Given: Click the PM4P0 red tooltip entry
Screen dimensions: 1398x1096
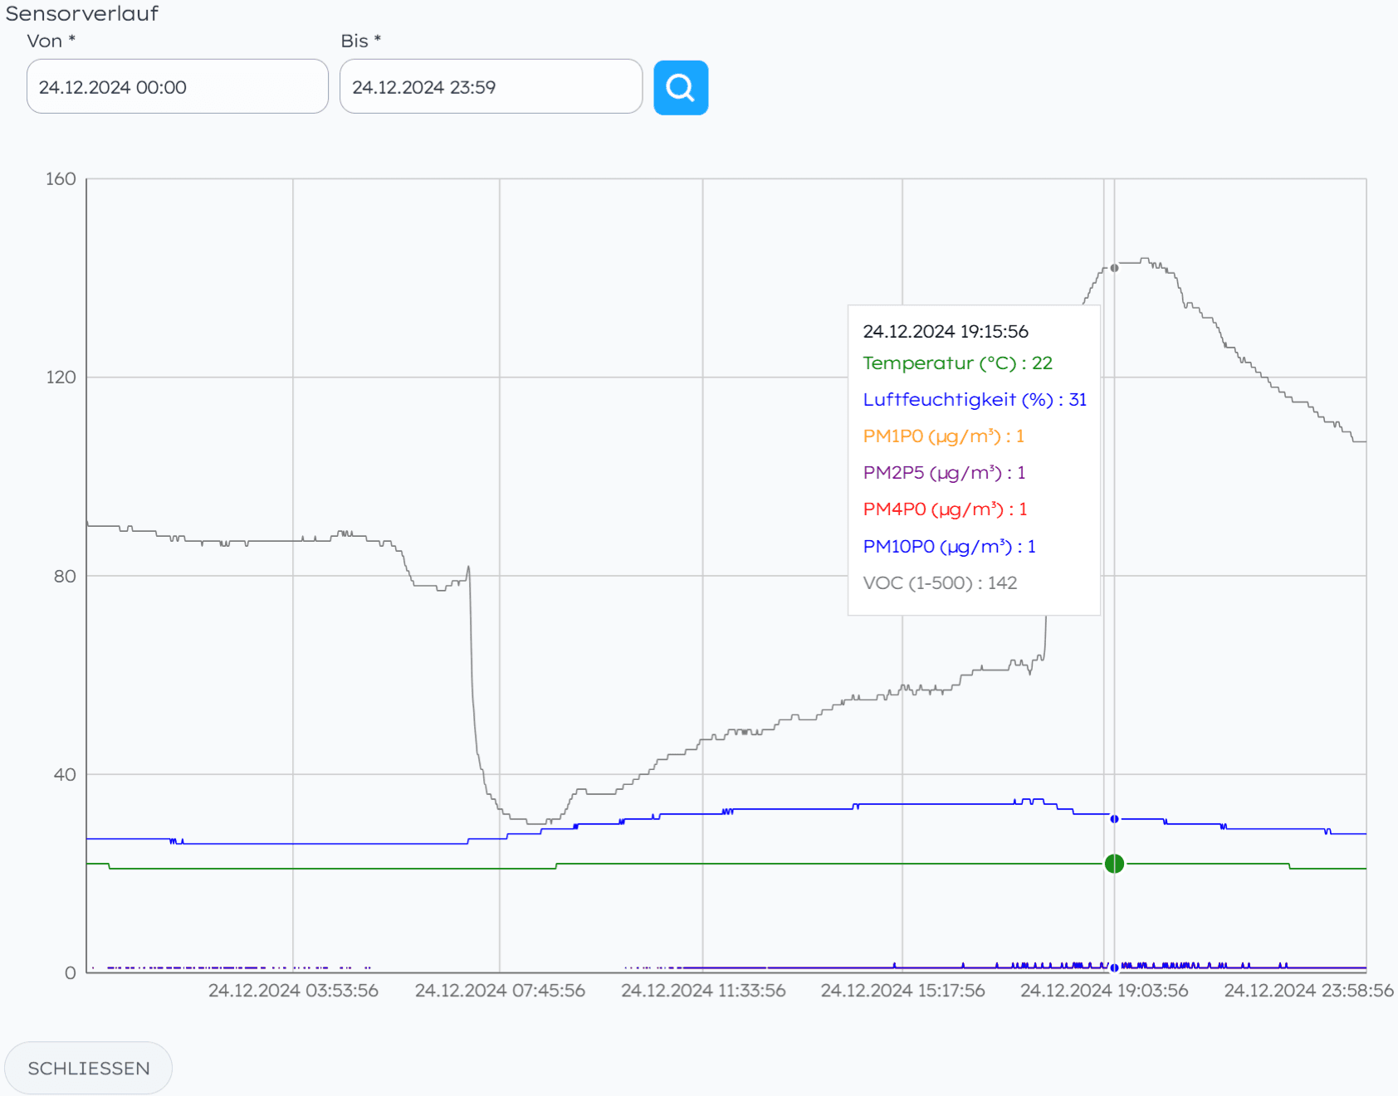Looking at the screenshot, I should point(945,509).
